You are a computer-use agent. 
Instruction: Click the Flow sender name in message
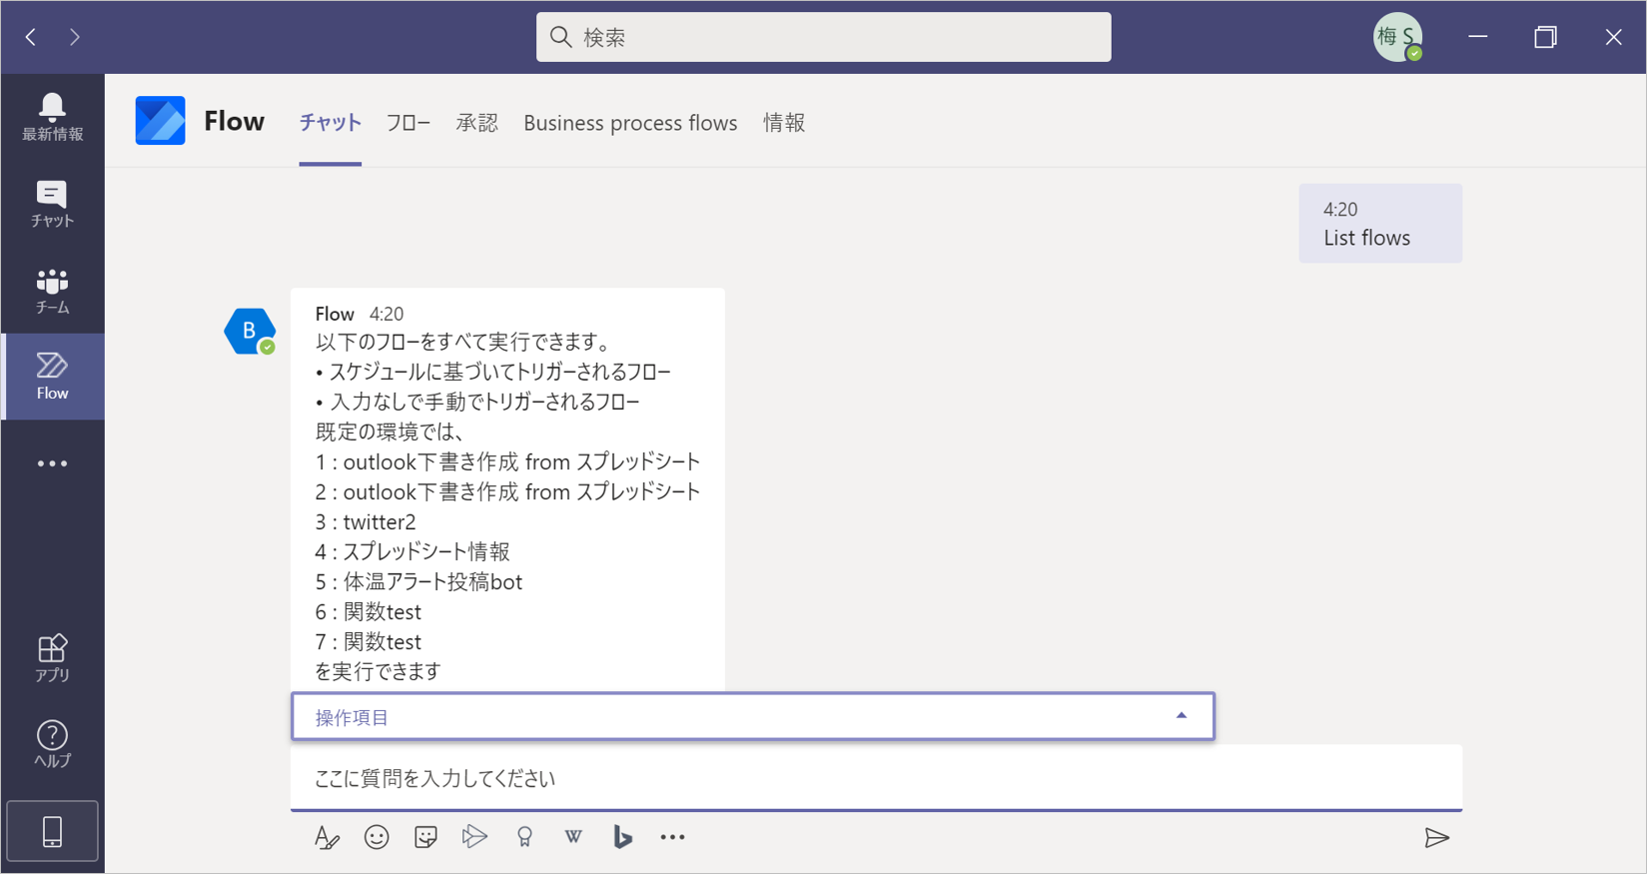click(x=335, y=314)
